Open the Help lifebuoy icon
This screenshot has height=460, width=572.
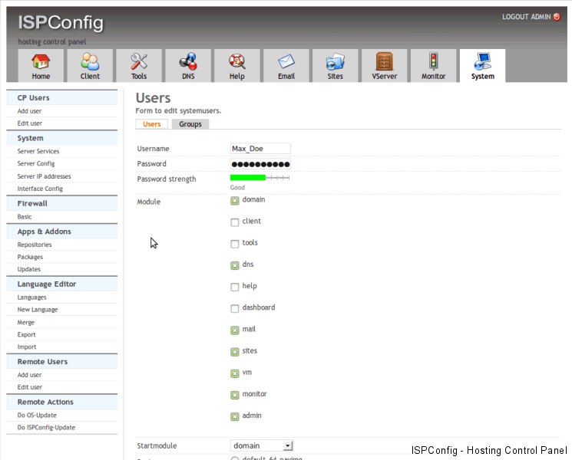[x=237, y=61]
